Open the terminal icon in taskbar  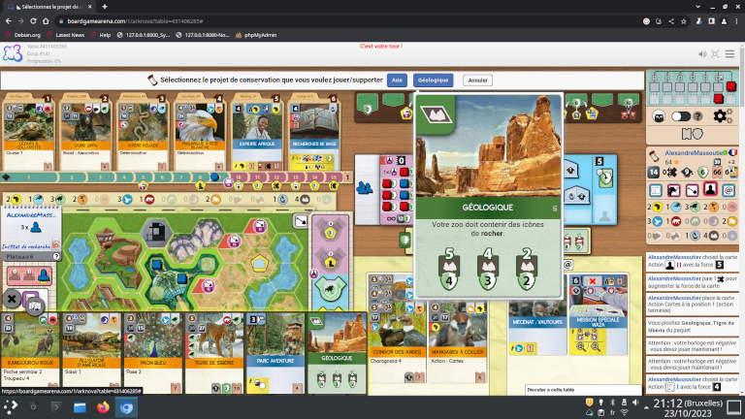pyautogui.click(x=56, y=407)
